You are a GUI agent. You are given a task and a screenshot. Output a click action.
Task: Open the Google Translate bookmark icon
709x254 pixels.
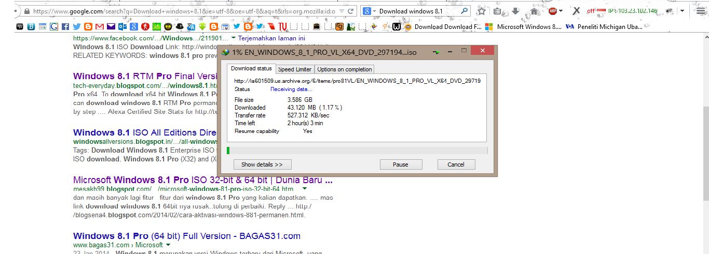[x=191, y=26]
